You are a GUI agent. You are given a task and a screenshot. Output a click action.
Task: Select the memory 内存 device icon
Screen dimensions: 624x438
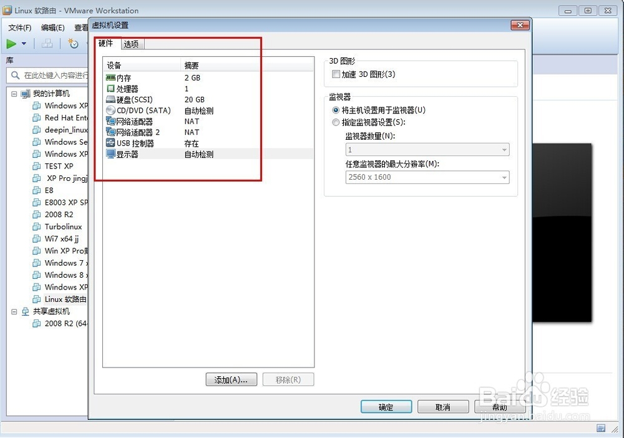click(110, 77)
